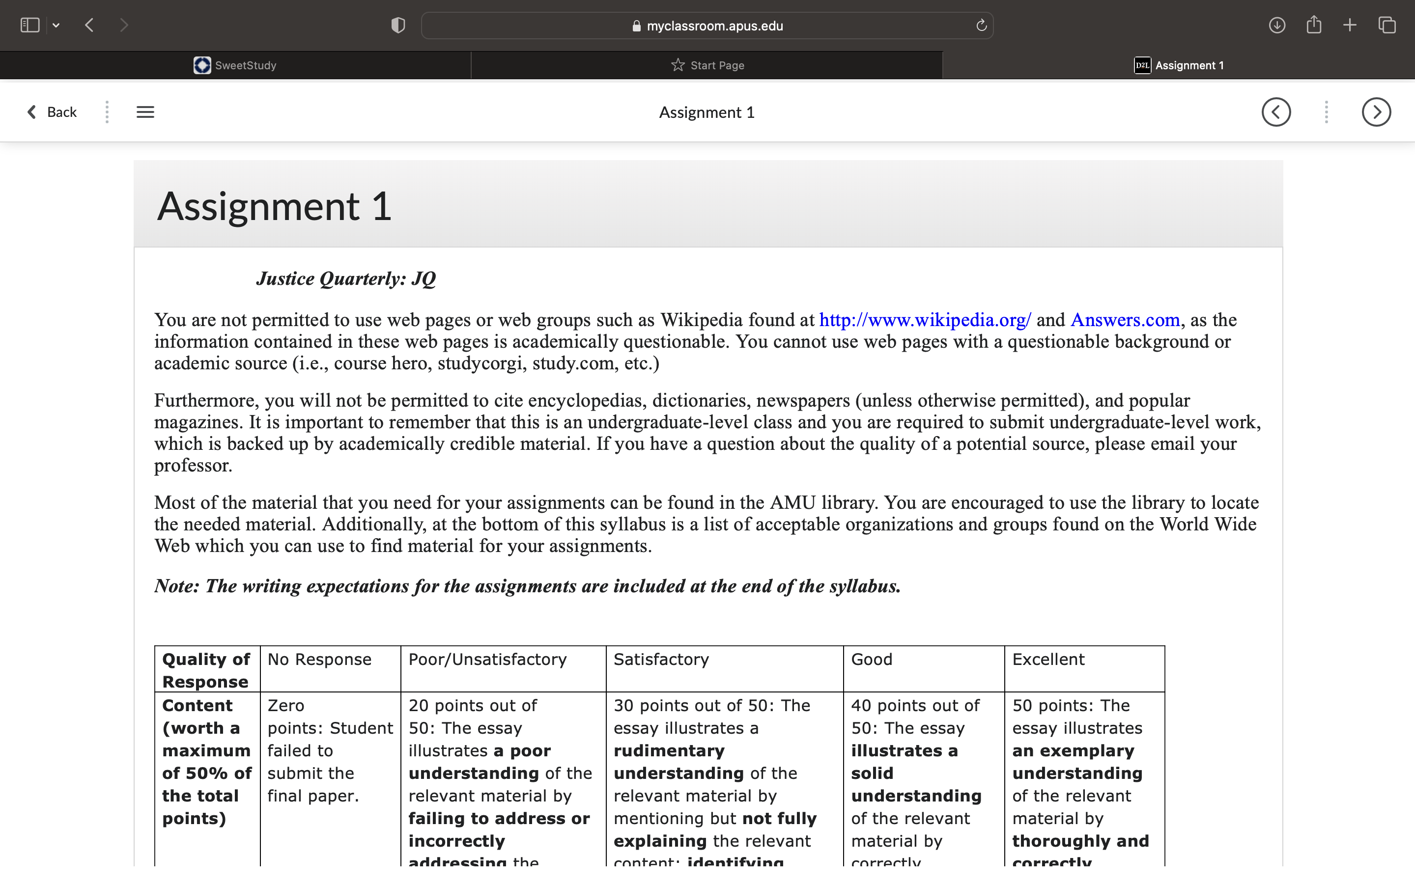Open the sidebar options dropdown arrow
The width and height of the screenshot is (1415, 884).
(56, 25)
